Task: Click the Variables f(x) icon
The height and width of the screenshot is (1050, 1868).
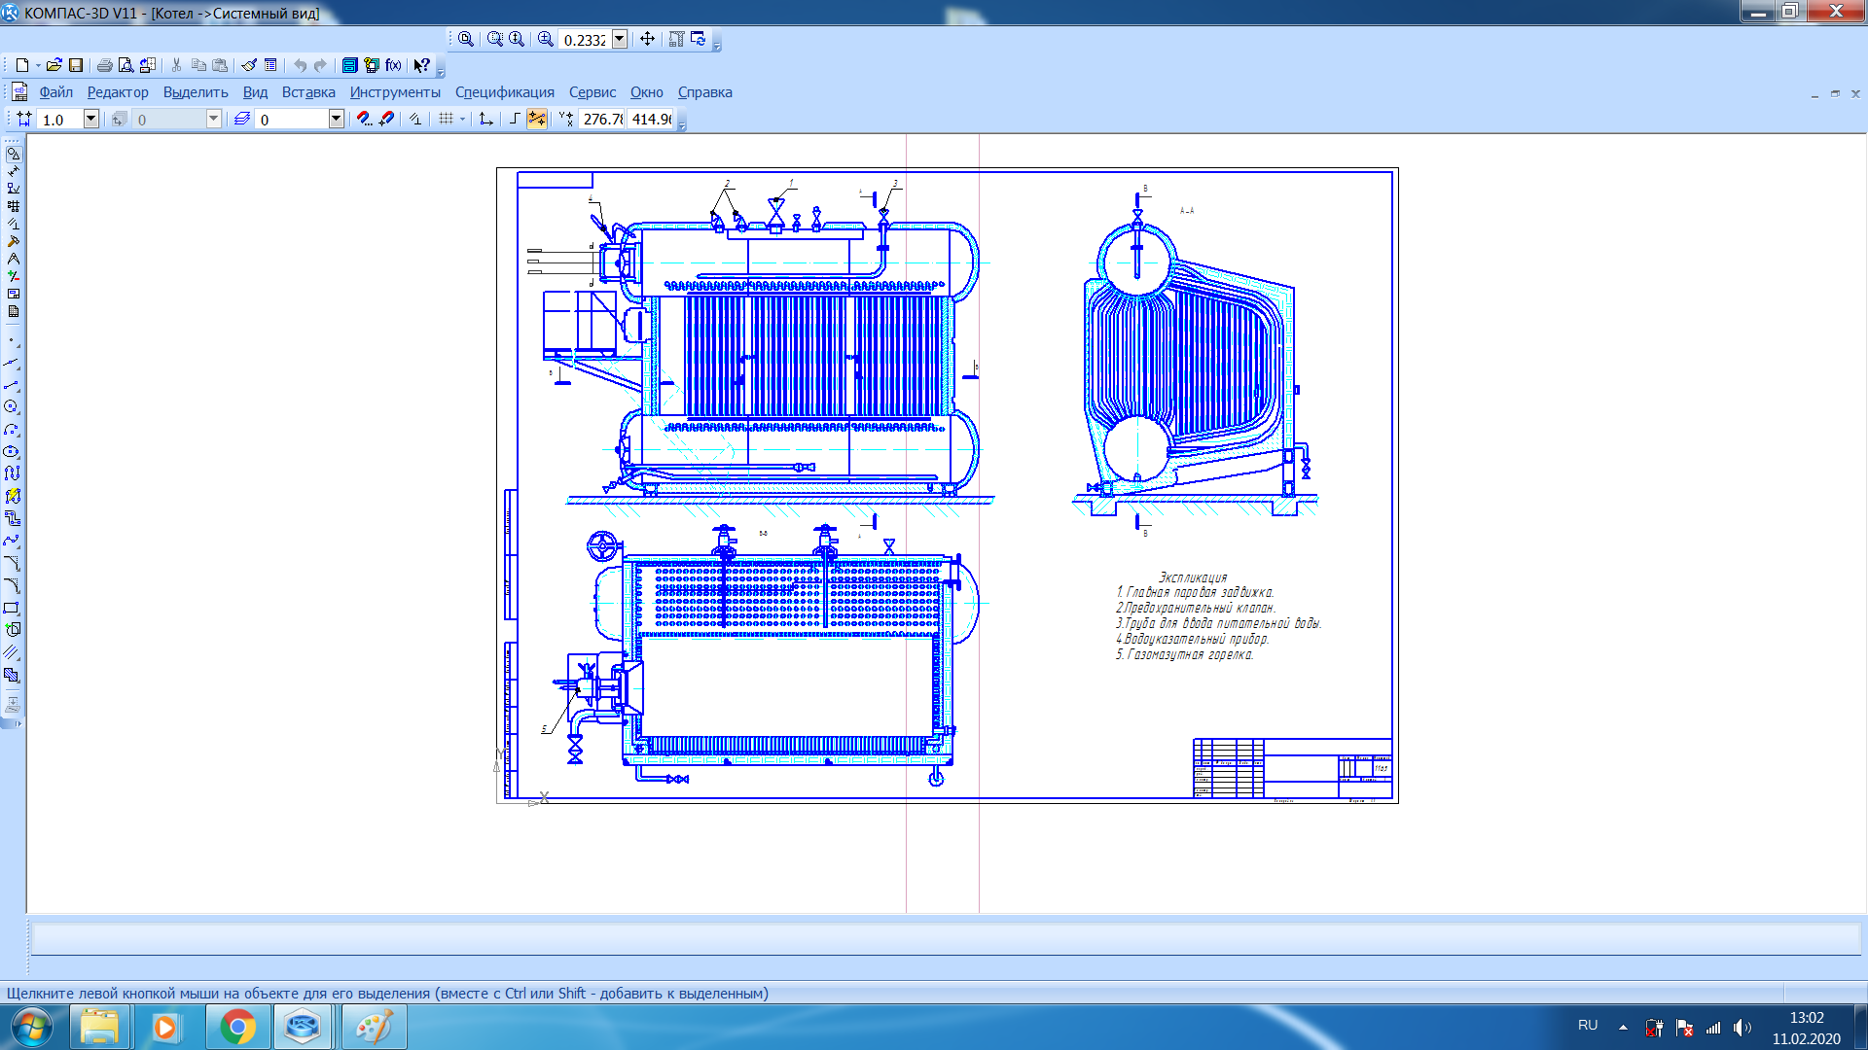Action: click(393, 65)
